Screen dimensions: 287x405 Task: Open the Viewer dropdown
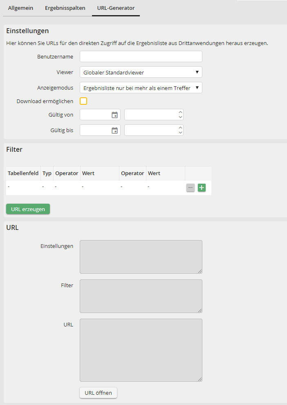pyautogui.click(x=141, y=72)
